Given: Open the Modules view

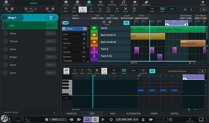Looking at the screenshot, I should pyautogui.click(x=146, y=3).
